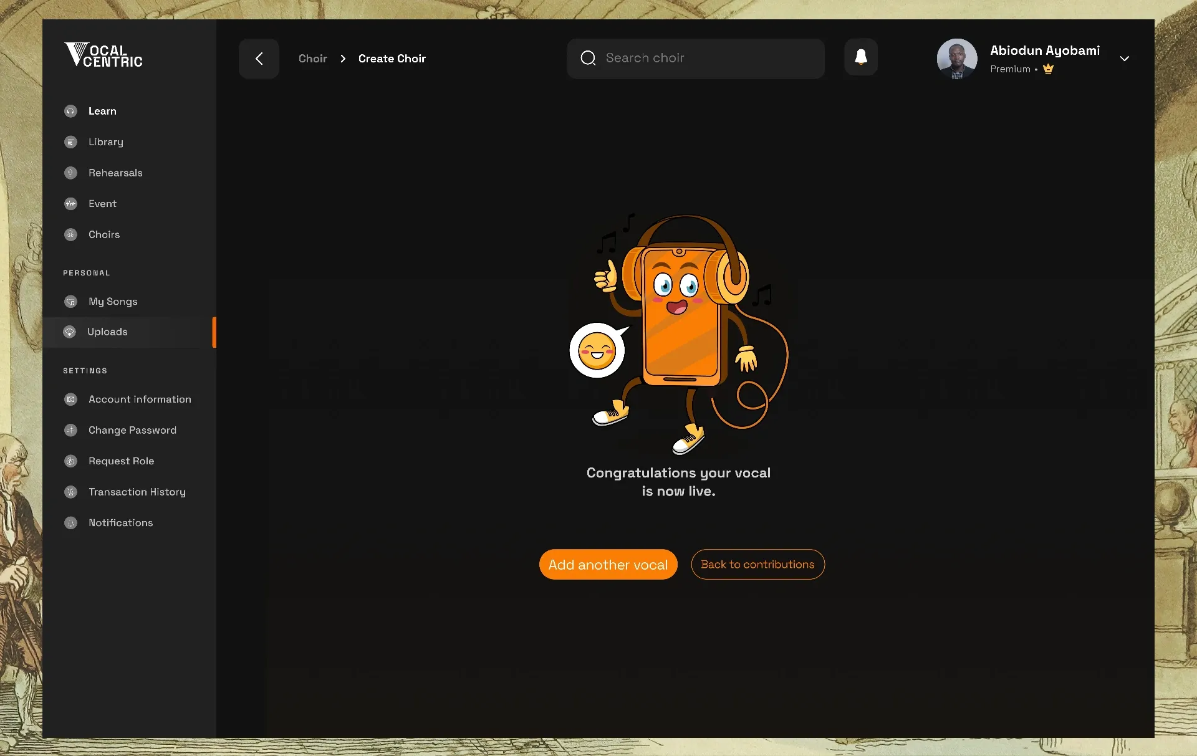The image size is (1197, 756).
Task: Click the Request Role icon
Action: (x=70, y=461)
